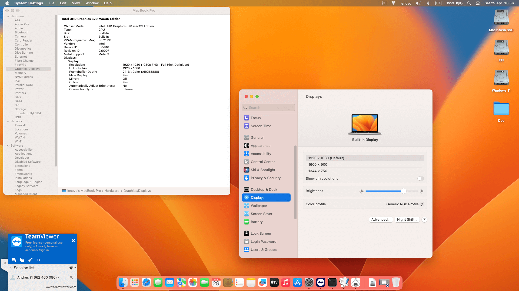Click TeamViewer brush icon
This screenshot has width=519, height=291.
tap(30, 260)
